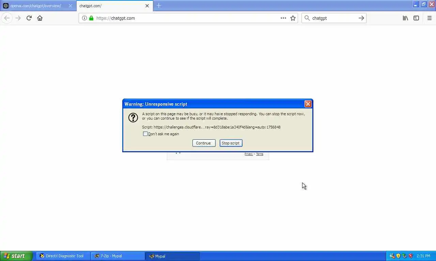Bookmark this page with the star
This screenshot has width=436, height=261.
293,18
